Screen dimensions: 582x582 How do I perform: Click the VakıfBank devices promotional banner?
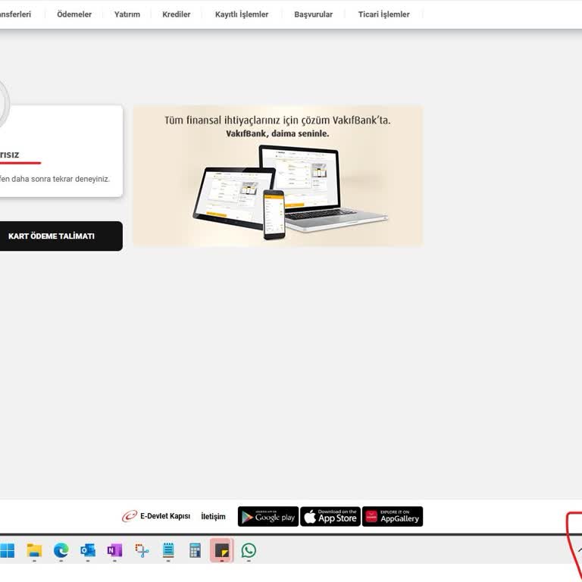(x=277, y=176)
